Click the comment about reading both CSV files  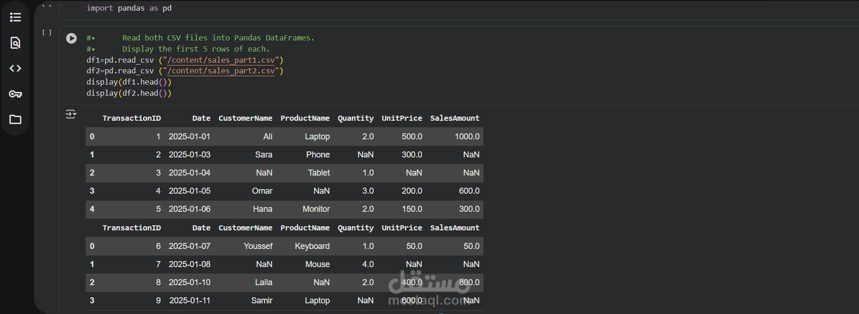point(218,38)
